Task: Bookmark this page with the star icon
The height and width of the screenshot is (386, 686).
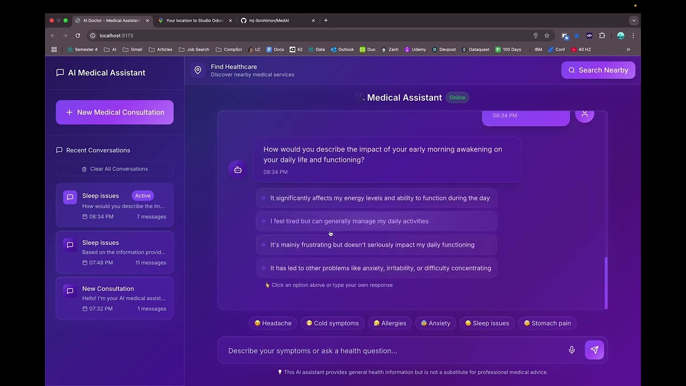Action: (547, 35)
